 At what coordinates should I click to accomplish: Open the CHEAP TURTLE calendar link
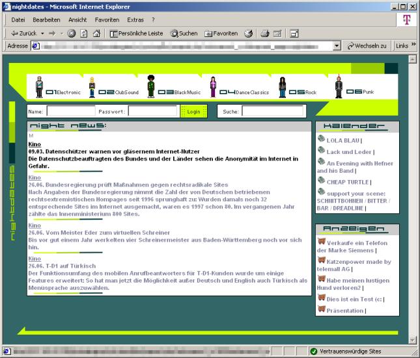coord(347,182)
